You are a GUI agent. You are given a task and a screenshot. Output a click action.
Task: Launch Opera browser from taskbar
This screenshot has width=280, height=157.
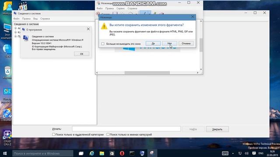122,153
